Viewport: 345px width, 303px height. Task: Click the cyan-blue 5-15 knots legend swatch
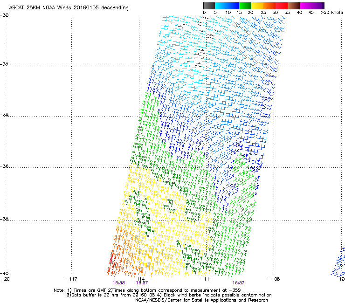pyautogui.click(x=227, y=6)
